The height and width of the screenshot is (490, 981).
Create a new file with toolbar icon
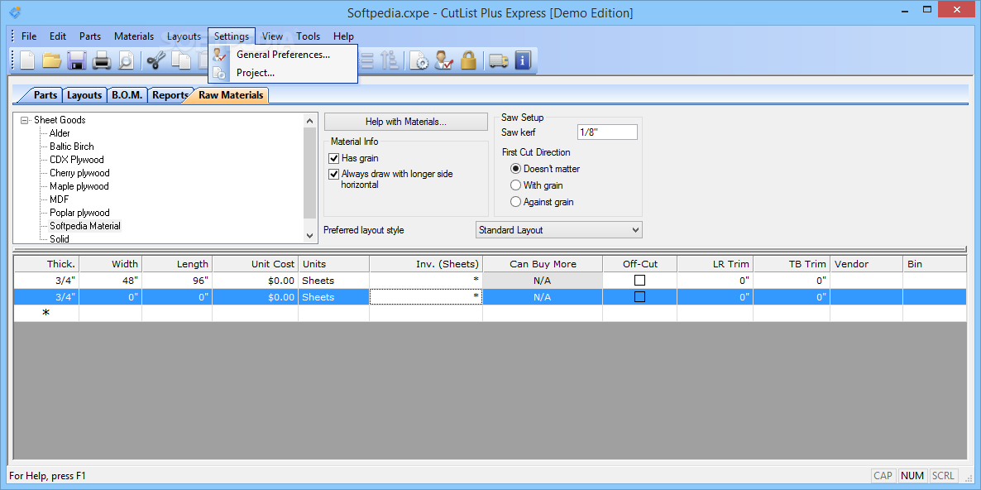28,60
